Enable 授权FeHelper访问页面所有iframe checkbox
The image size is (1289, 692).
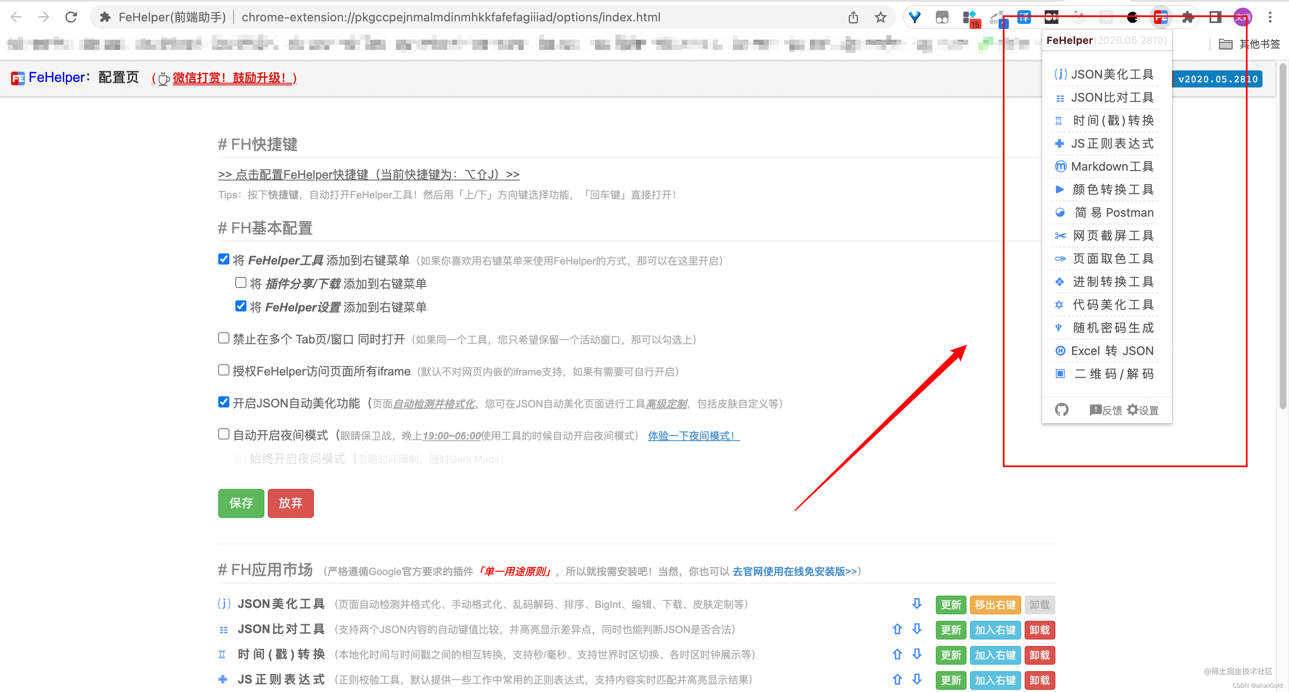[224, 370]
